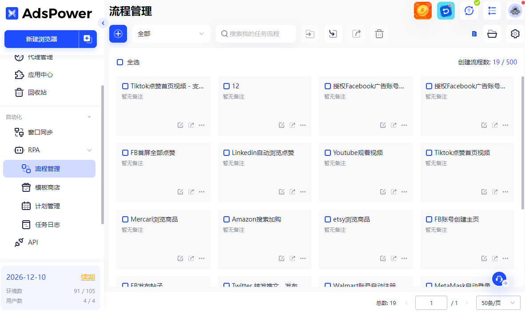Click the second import arrow toolbar icon

(x=333, y=34)
